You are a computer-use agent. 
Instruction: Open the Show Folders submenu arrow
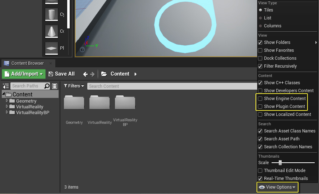[x=316, y=42]
